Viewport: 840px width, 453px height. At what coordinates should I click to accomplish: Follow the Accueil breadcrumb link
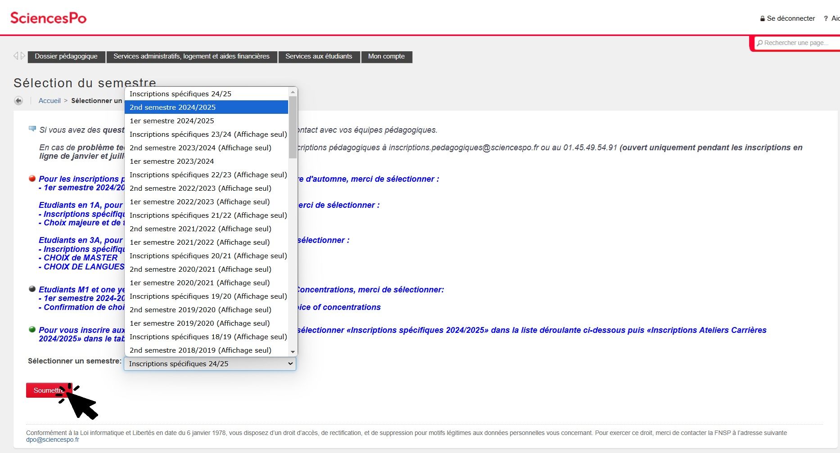50,101
